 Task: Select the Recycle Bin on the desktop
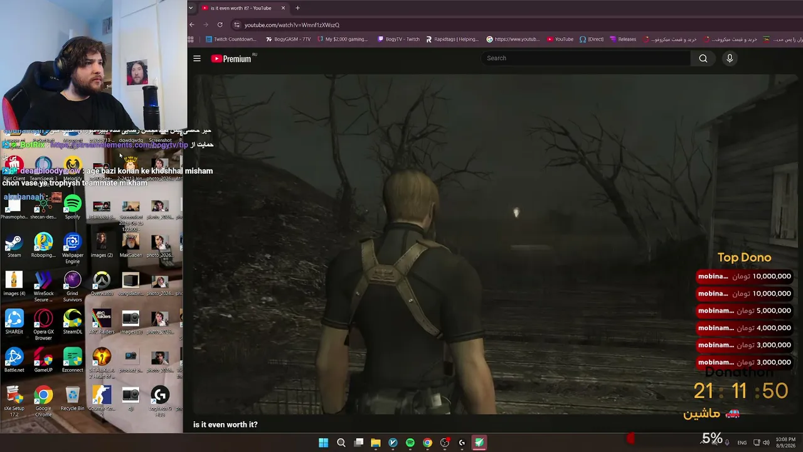[72, 399]
